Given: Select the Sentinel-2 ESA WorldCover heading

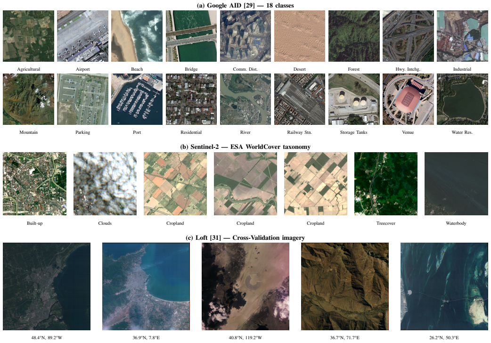Looking at the screenshot, I should [x=245, y=147].
